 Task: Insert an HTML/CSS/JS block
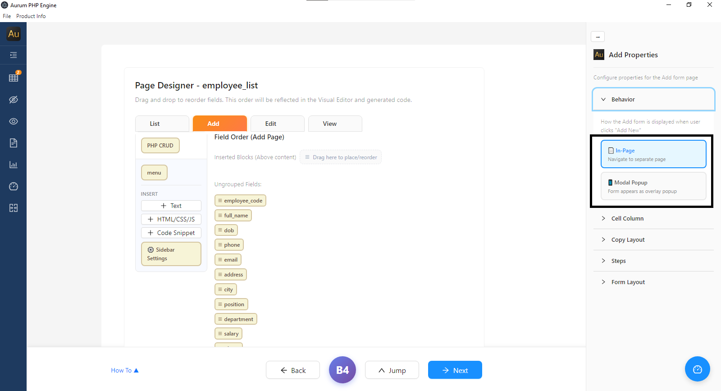pyautogui.click(x=171, y=219)
